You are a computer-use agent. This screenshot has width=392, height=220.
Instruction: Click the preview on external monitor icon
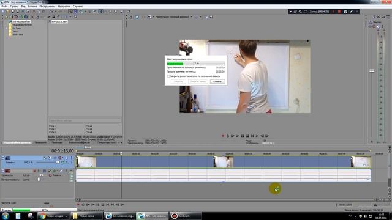[137, 17]
